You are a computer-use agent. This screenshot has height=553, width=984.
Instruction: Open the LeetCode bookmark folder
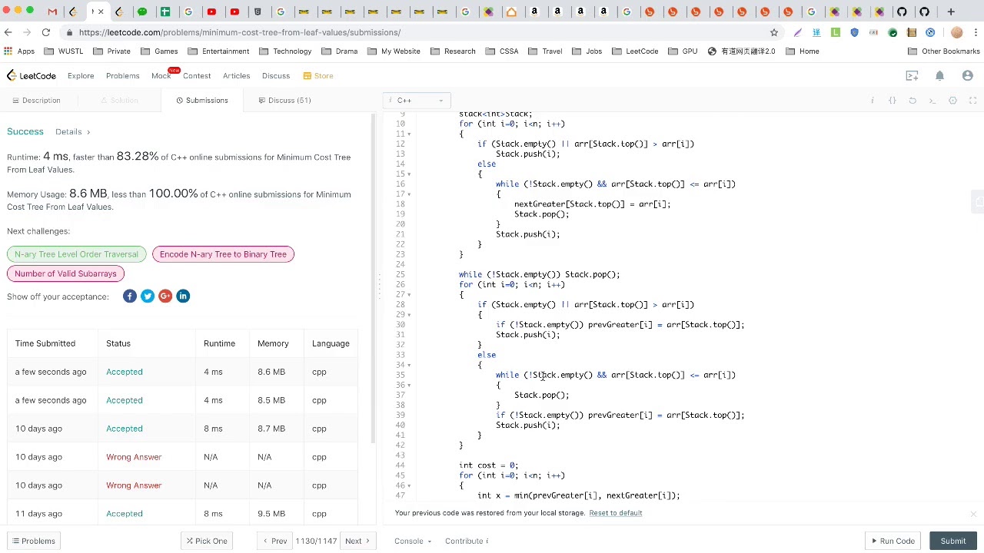pos(636,51)
